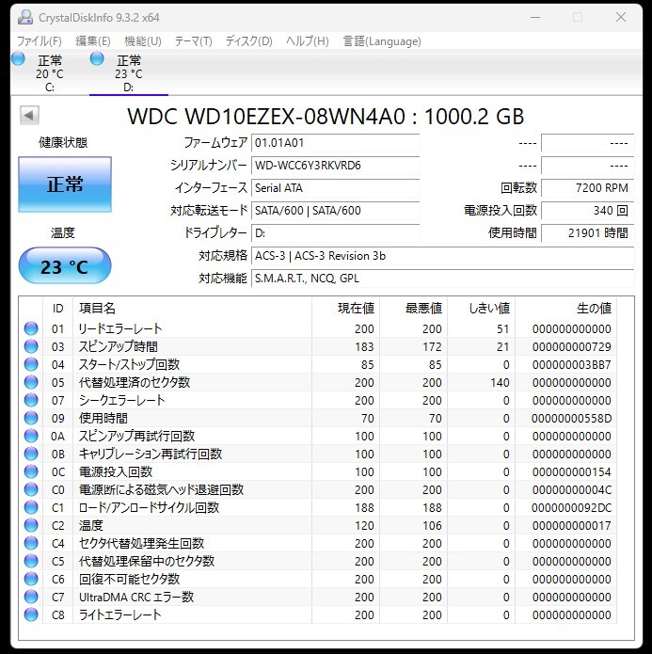The width and height of the screenshot is (652, 654).
Task: Click the serial number field WD-WCC6Y3RKVRD6
Action: tap(335, 166)
